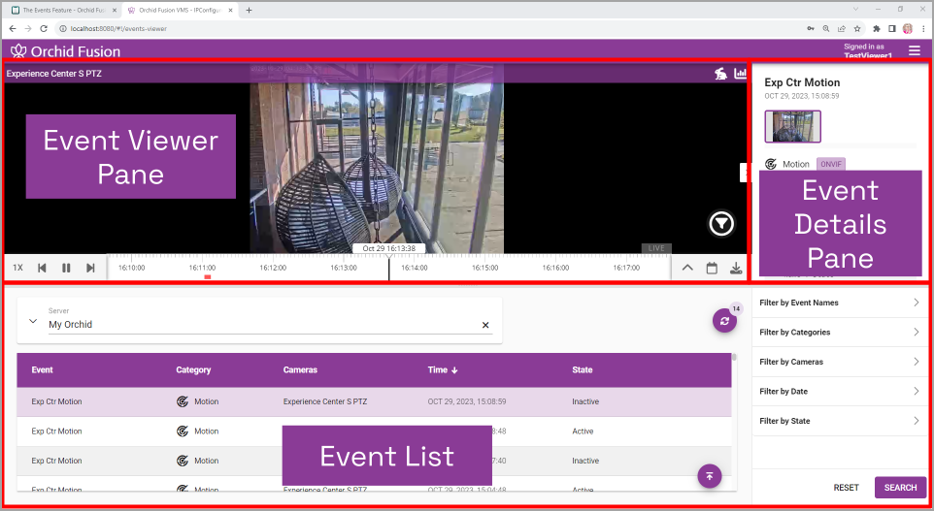Open the Orchid Fusion hamburger menu

[x=915, y=51]
